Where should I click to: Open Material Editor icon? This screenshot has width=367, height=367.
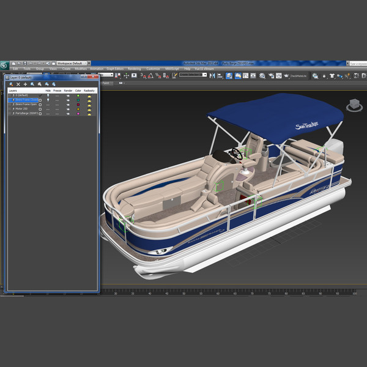(262, 76)
